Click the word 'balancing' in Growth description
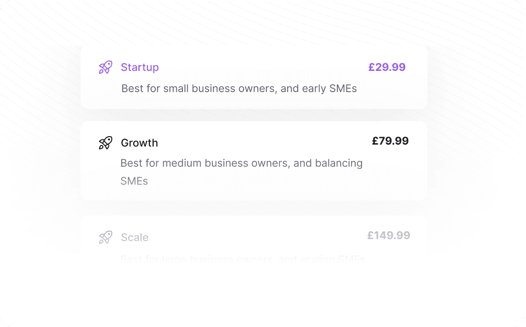526x327 pixels. click(x=339, y=163)
